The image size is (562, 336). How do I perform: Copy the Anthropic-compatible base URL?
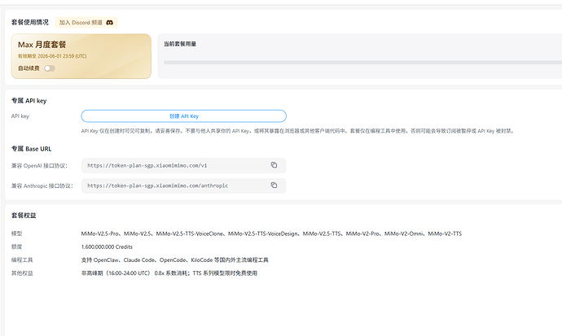(x=274, y=185)
